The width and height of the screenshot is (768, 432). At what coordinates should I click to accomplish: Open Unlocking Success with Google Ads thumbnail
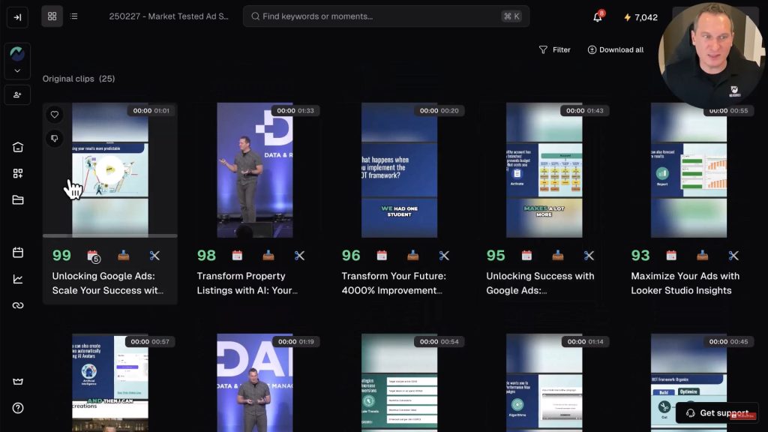click(544, 170)
